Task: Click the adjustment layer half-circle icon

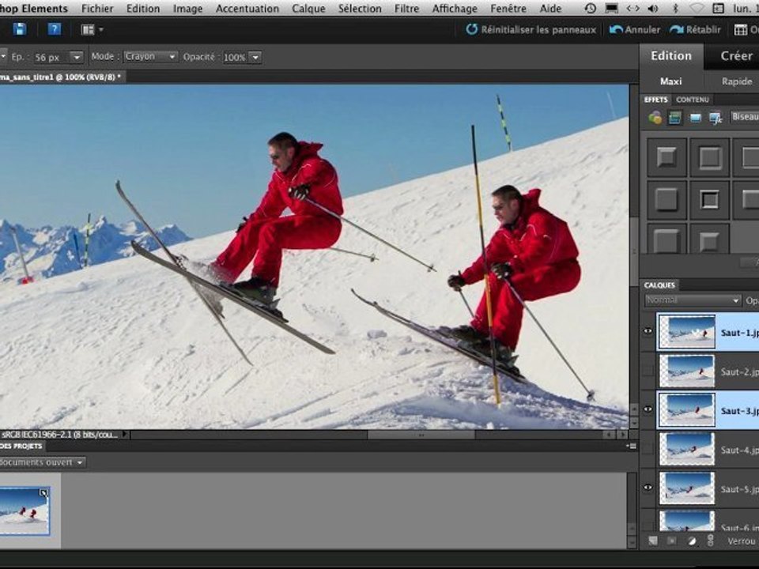Action: coord(692,541)
